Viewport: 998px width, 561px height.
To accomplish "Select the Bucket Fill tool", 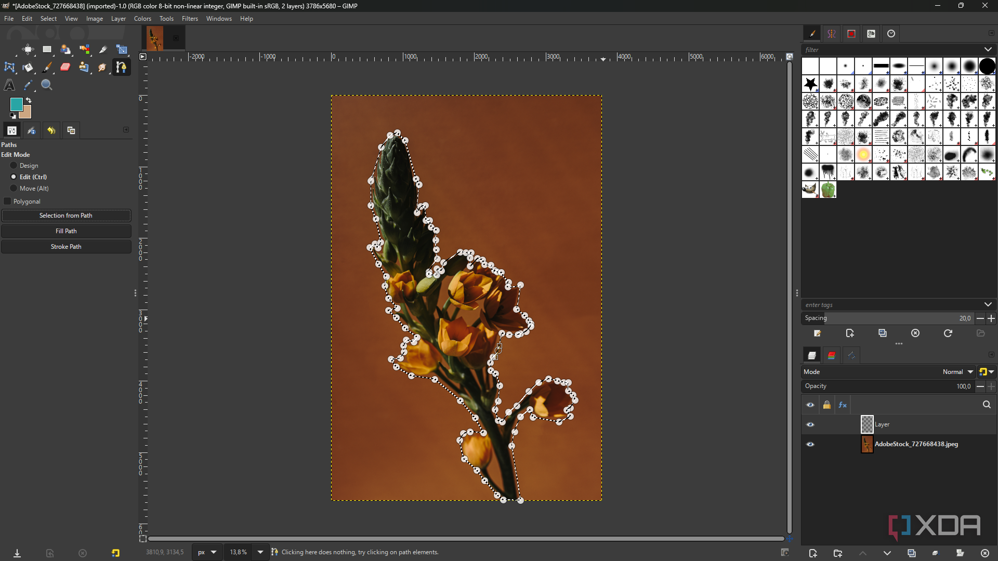I will 28,68.
